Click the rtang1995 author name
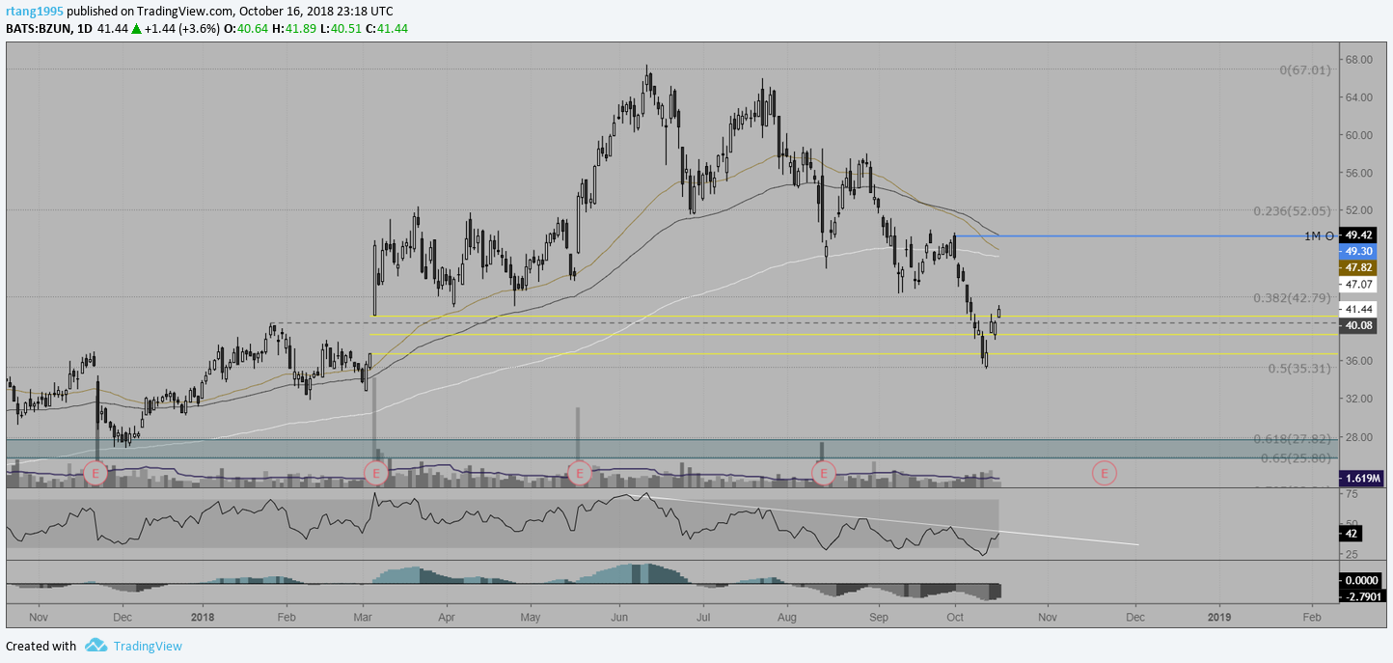Screen dimensions: 1393x663 (x=36, y=12)
